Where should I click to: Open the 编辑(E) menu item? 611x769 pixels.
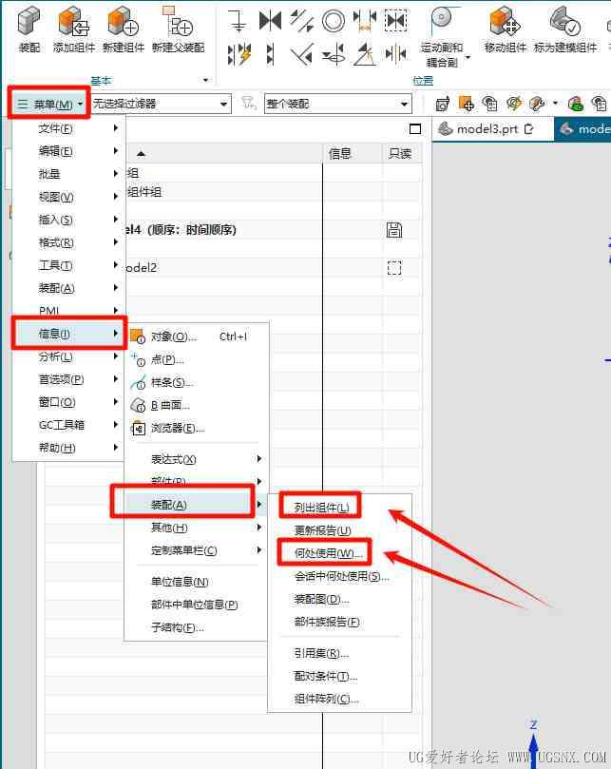click(x=68, y=151)
